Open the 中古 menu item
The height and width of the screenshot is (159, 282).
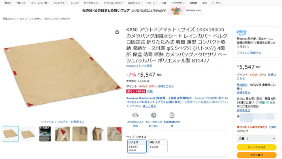coord(205,3)
